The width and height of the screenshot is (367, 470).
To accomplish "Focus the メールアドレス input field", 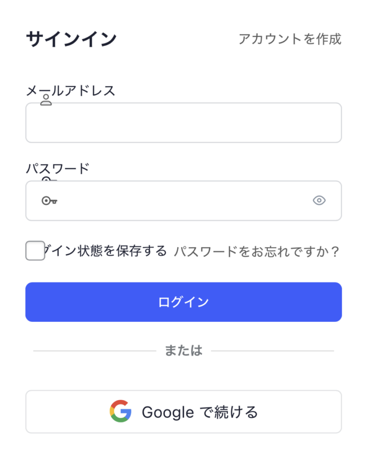I will click(x=184, y=123).
